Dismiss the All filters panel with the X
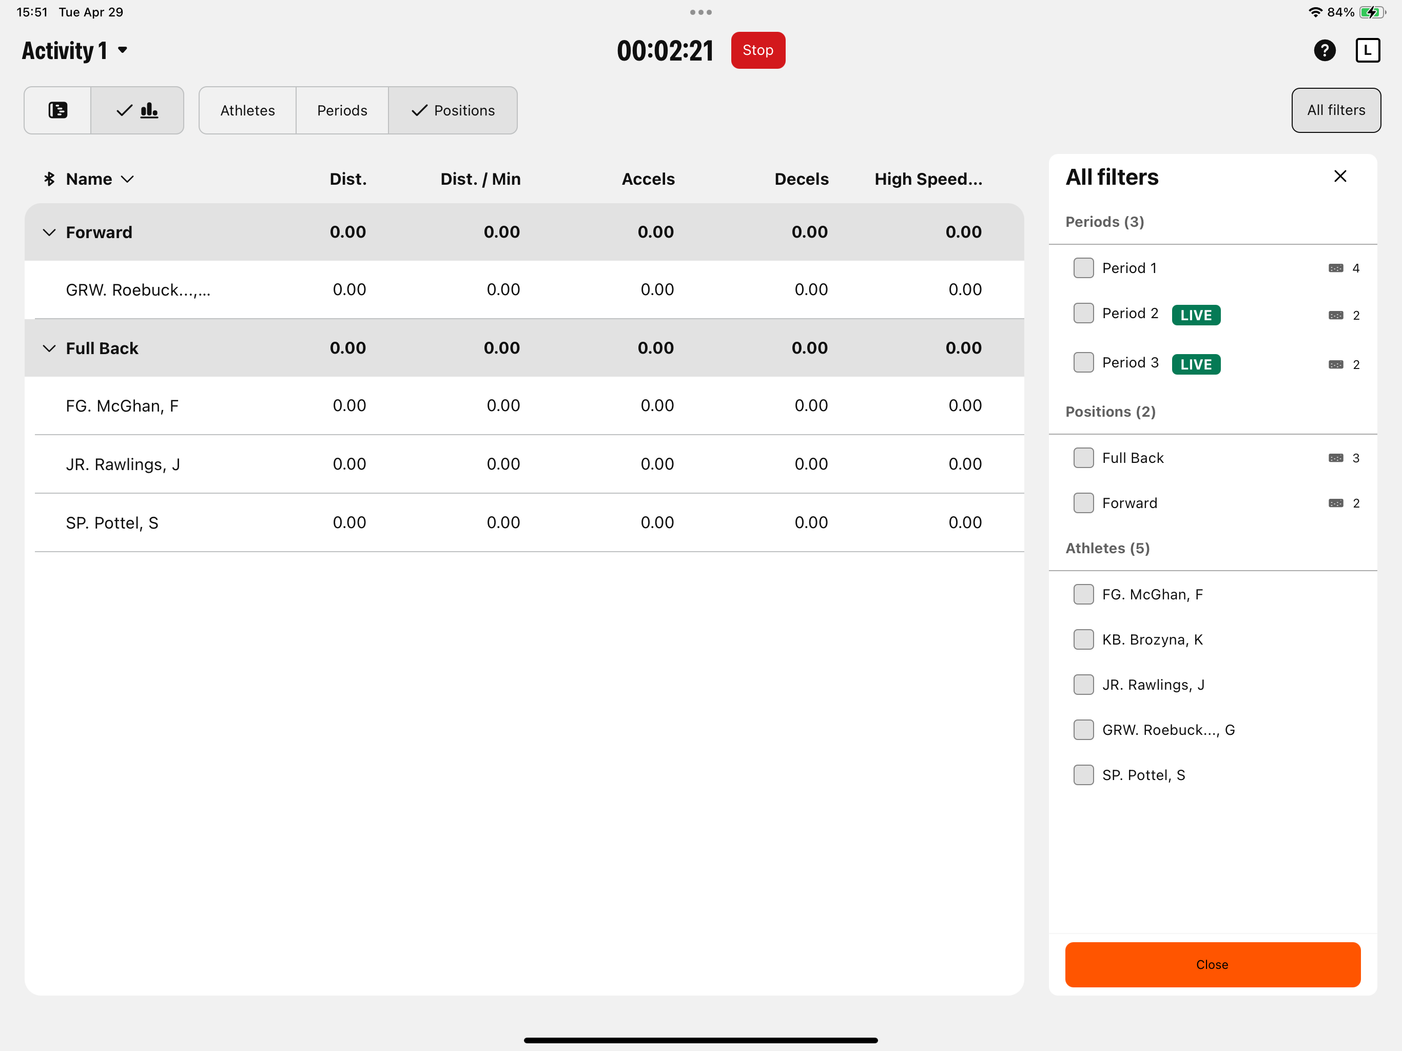 click(1340, 176)
